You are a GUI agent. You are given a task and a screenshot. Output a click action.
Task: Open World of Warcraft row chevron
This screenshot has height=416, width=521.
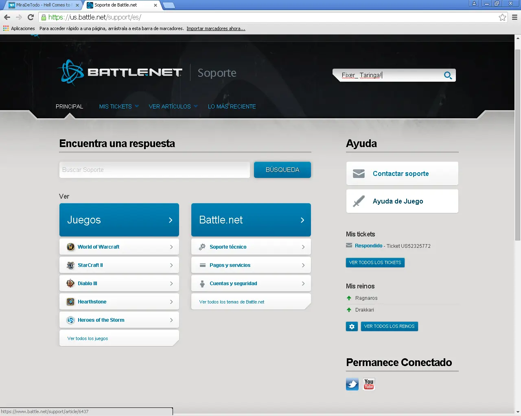coord(171,247)
